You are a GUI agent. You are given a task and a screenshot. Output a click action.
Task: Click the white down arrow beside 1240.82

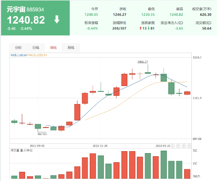click(x=57, y=19)
